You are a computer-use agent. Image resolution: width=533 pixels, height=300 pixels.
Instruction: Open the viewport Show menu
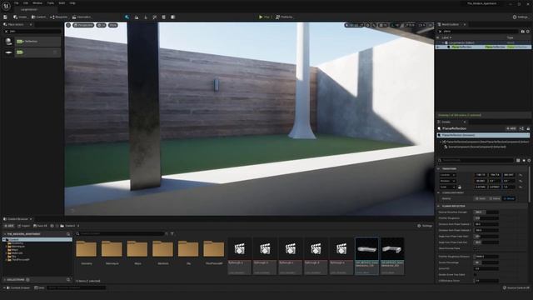point(113,25)
